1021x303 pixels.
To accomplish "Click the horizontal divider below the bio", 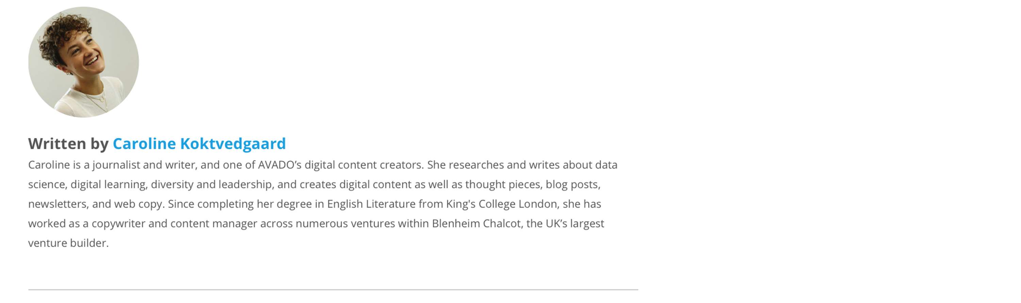I will point(333,289).
